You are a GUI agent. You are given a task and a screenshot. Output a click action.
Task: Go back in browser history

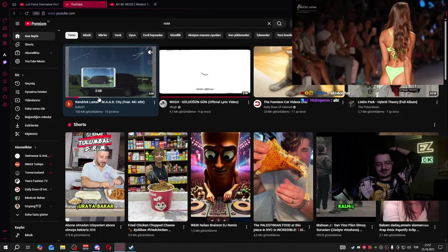coord(14,13)
